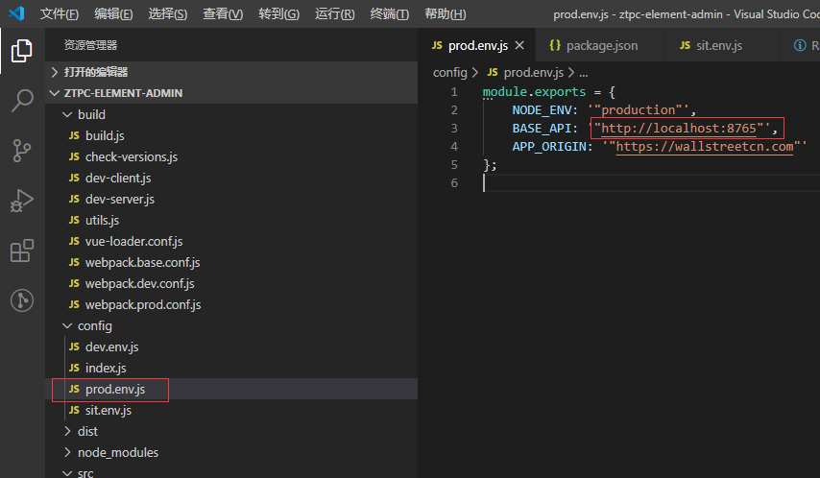The image size is (820, 478).
Task: Collapse the build folder
Action: point(231,114)
